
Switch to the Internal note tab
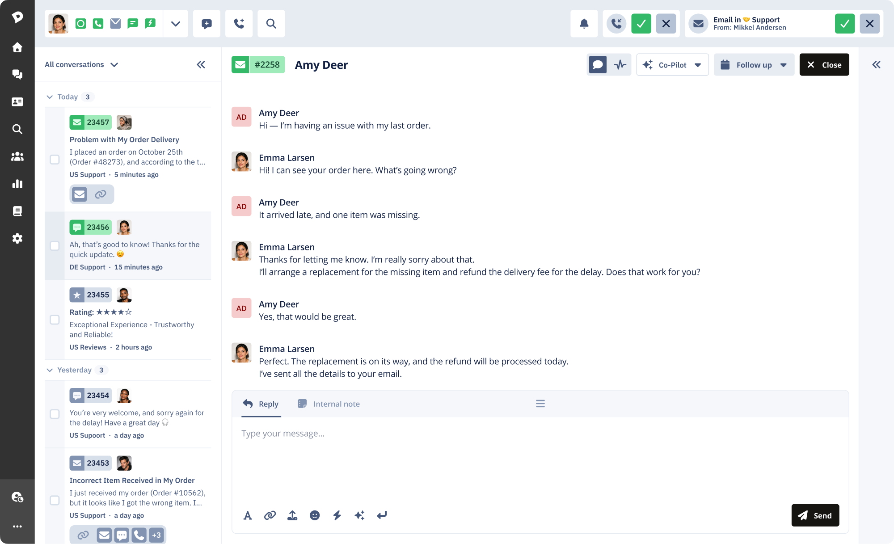329,404
